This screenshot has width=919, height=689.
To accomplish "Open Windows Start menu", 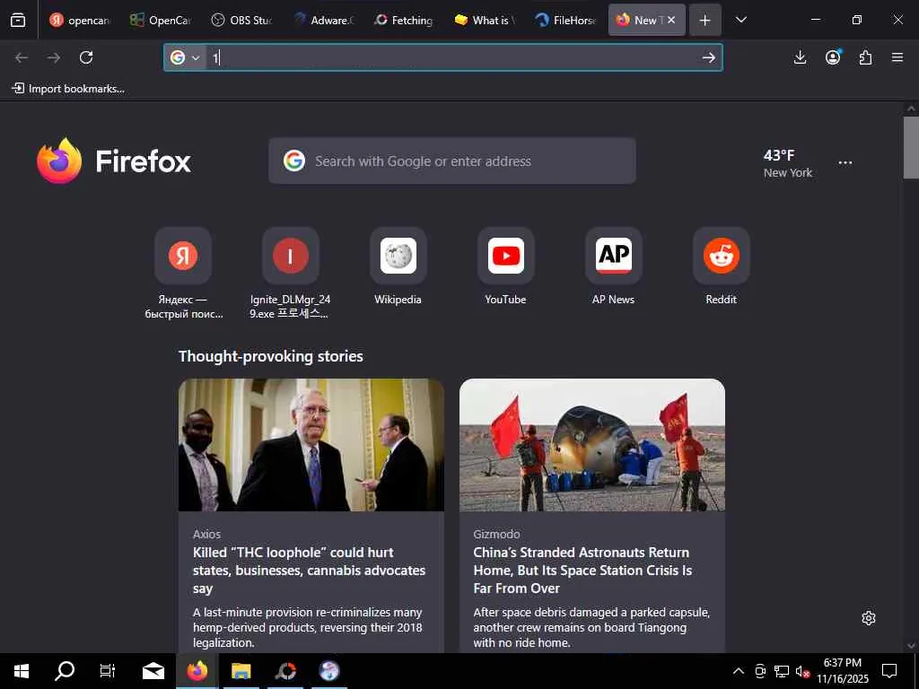I will tap(22, 671).
